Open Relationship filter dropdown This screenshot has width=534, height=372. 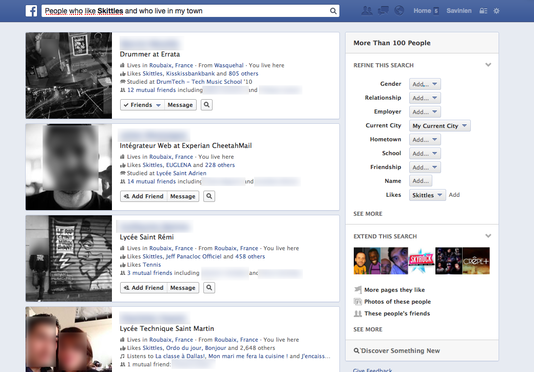click(x=425, y=98)
